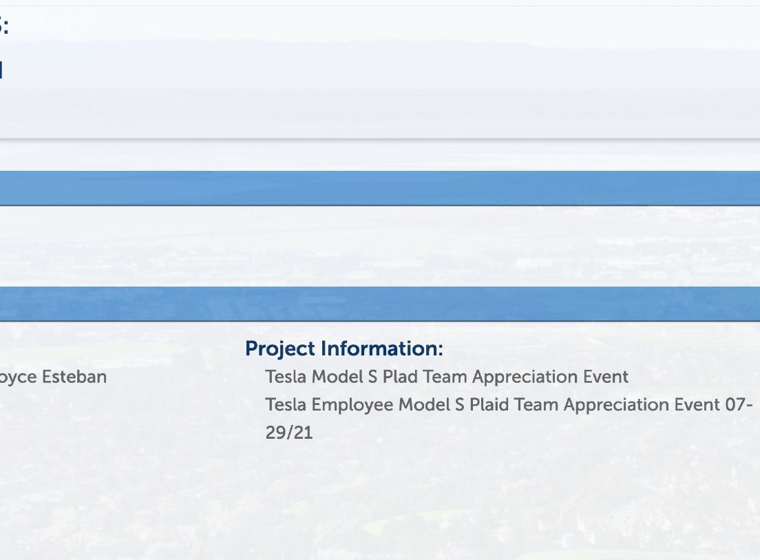Click the empty section between the two blue bars
This screenshot has width=760, height=560.
tap(380, 247)
